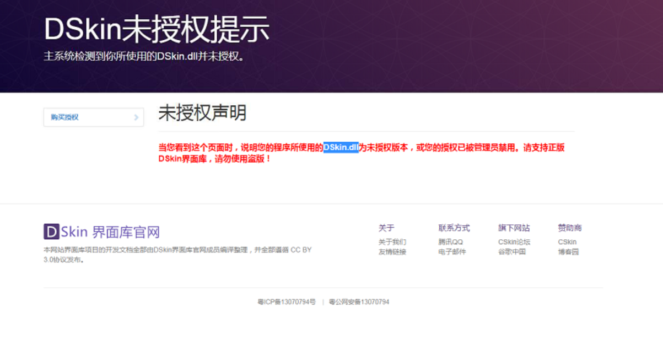Click the 关于 footer column heading
This screenshot has width=663, height=339.
click(386, 228)
